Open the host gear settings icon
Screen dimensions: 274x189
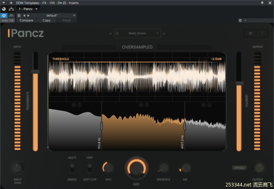240,21
